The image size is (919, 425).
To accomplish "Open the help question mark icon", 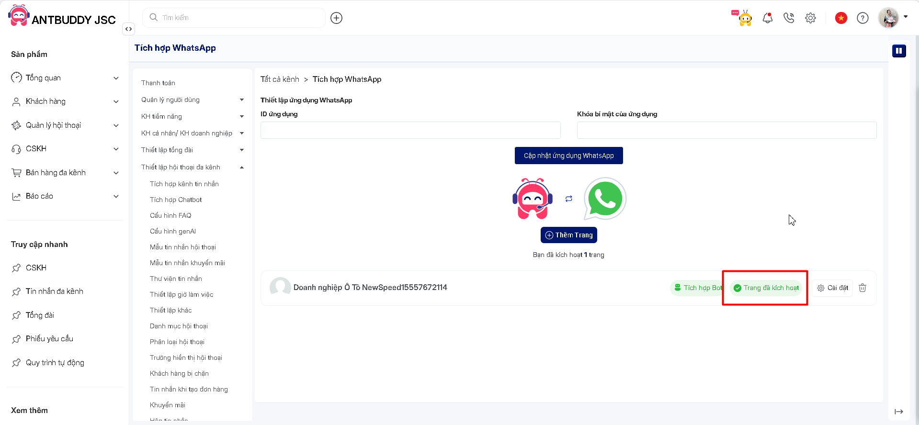I will [x=862, y=18].
